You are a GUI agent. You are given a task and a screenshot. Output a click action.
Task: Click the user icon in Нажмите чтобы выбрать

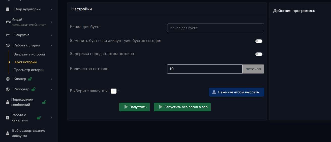pos(214,92)
